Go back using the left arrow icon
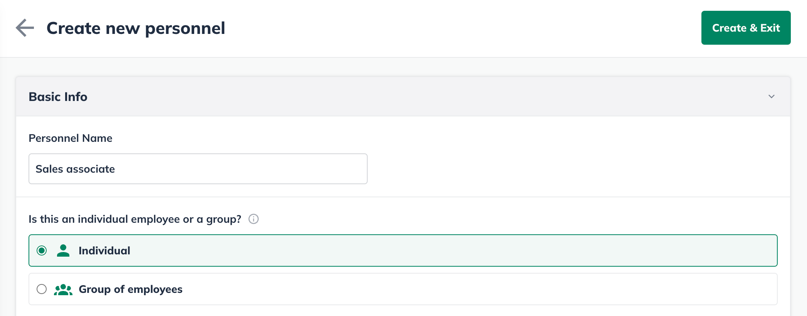 coord(25,28)
